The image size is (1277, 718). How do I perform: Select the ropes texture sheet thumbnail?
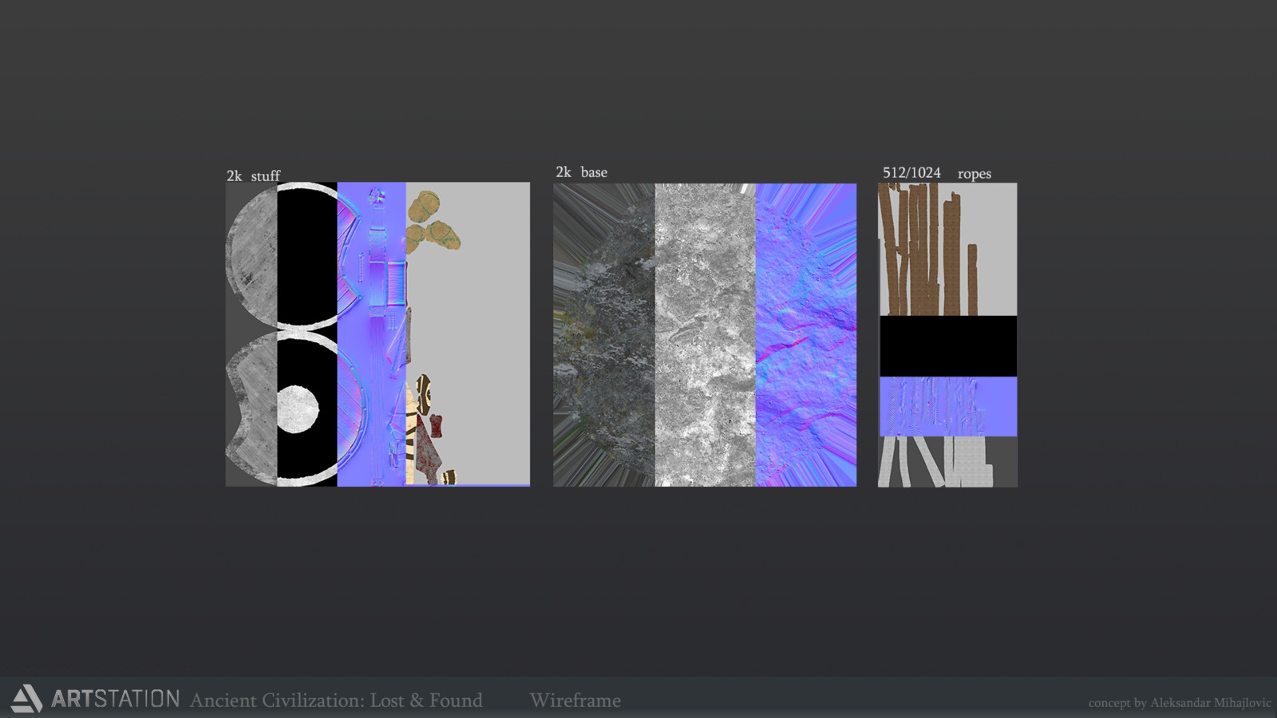(947, 335)
